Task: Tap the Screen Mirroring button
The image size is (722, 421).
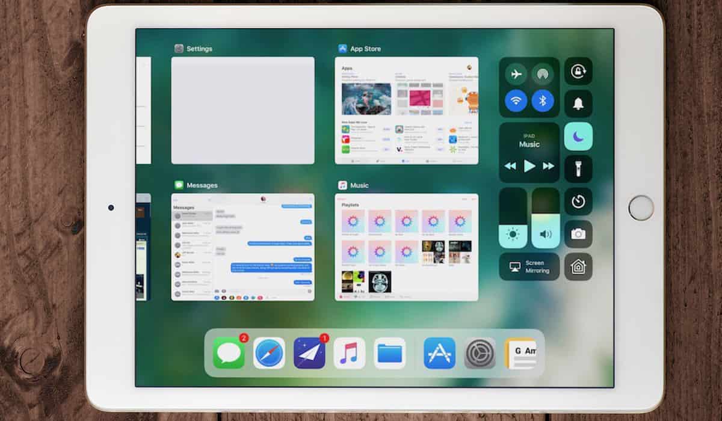Action: pyautogui.click(x=529, y=266)
